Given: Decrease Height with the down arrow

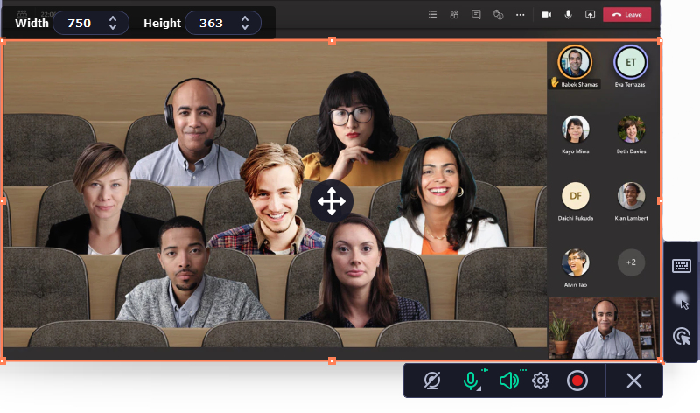Looking at the screenshot, I should (x=245, y=27).
